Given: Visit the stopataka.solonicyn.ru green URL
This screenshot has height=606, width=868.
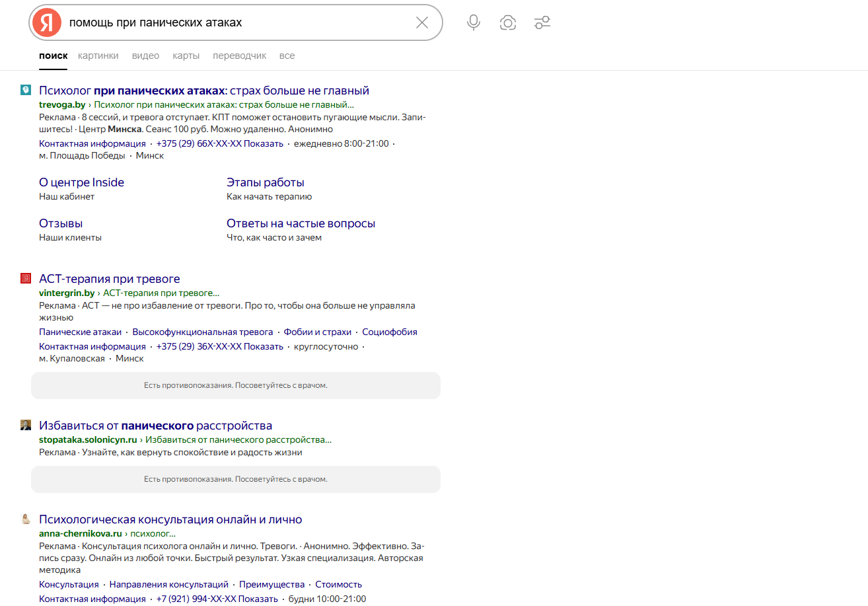Looking at the screenshot, I should (88, 439).
